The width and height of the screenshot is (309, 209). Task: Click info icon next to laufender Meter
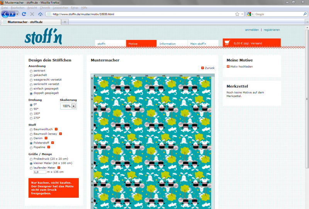click(x=59, y=168)
